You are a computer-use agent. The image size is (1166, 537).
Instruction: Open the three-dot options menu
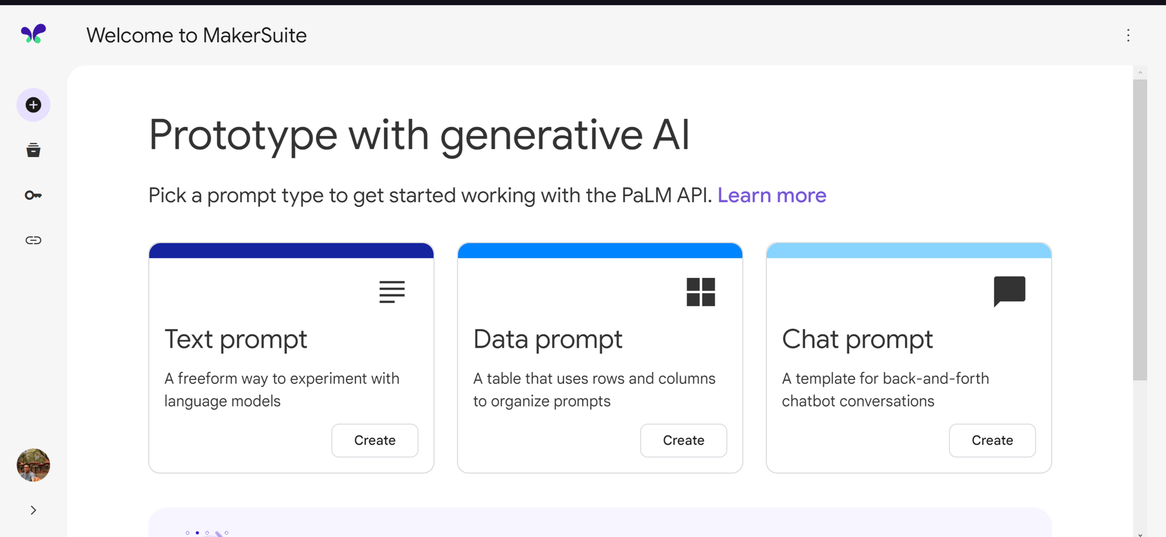click(1128, 35)
